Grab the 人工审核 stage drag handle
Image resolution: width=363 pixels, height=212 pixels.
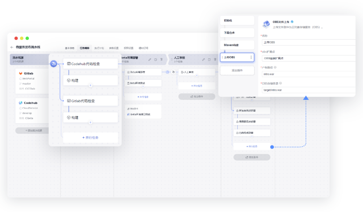click(171, 60)
